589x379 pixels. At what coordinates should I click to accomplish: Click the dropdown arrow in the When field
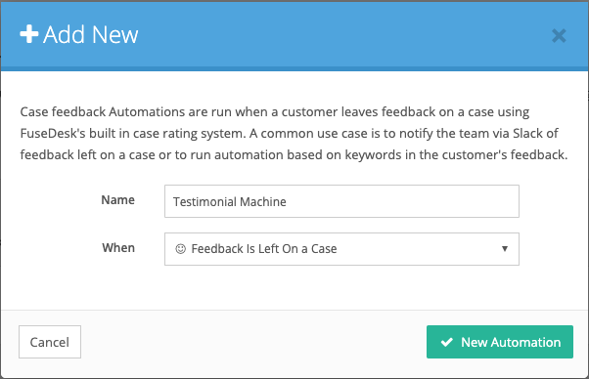pos(505,248)
